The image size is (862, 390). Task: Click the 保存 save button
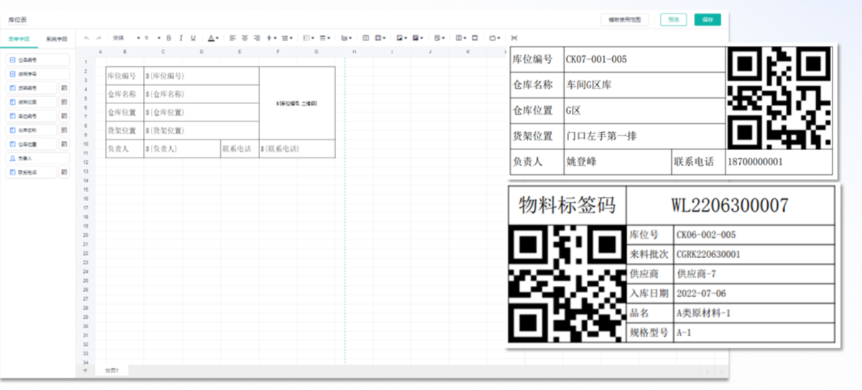coord(707,19)
